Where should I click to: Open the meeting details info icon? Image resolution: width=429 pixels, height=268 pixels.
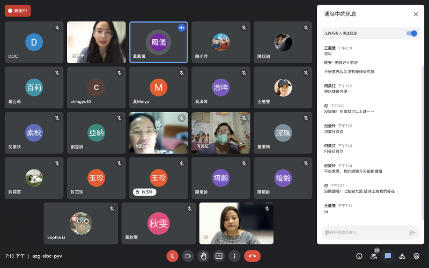pyautogui.click(x=359, y=256)
